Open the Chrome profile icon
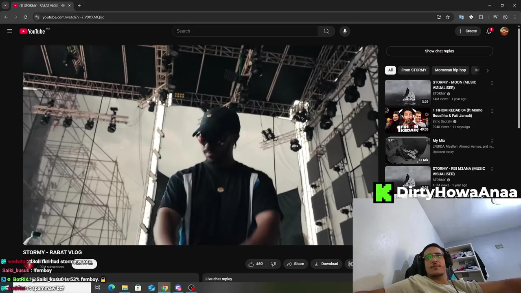The width and height of the screenshot is (521, 293). [x=505, y=17]
